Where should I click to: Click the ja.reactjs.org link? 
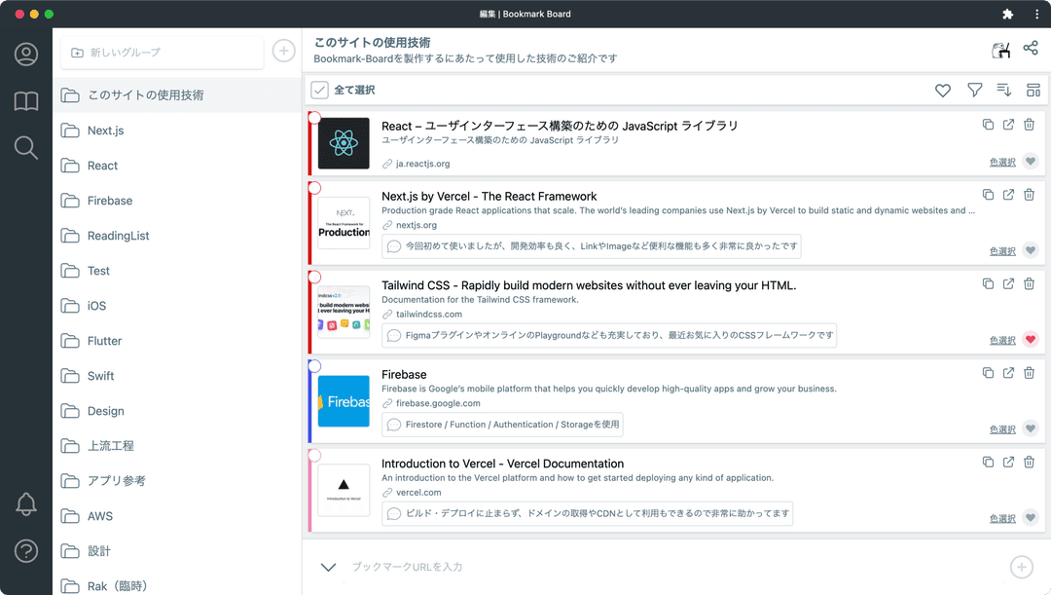point(422,164)
